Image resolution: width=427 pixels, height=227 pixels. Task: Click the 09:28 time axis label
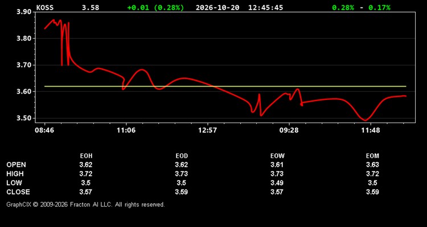pyautogui.click(x=289, y=131)
